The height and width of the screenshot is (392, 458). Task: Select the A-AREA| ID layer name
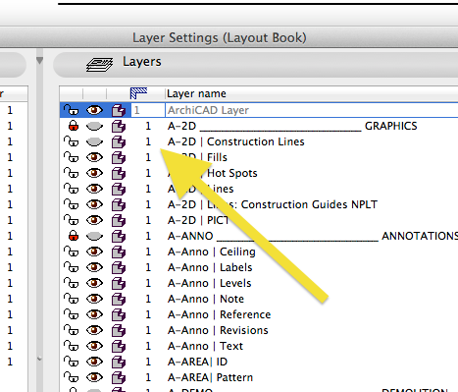tap(197, 362)
